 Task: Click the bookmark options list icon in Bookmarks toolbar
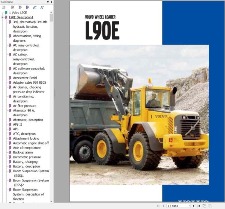click(x=4, y=8)
